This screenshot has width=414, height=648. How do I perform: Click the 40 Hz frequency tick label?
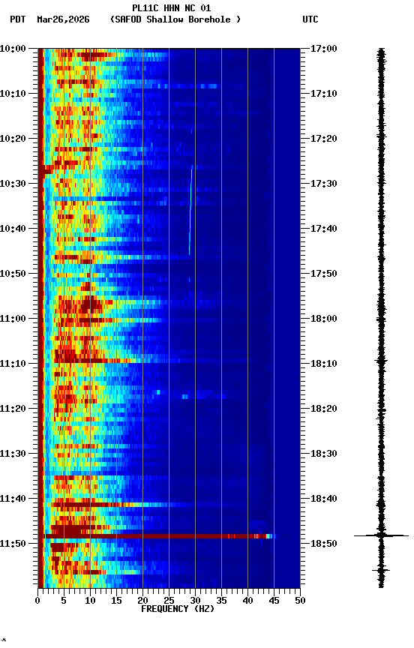(x=247, y=601)
